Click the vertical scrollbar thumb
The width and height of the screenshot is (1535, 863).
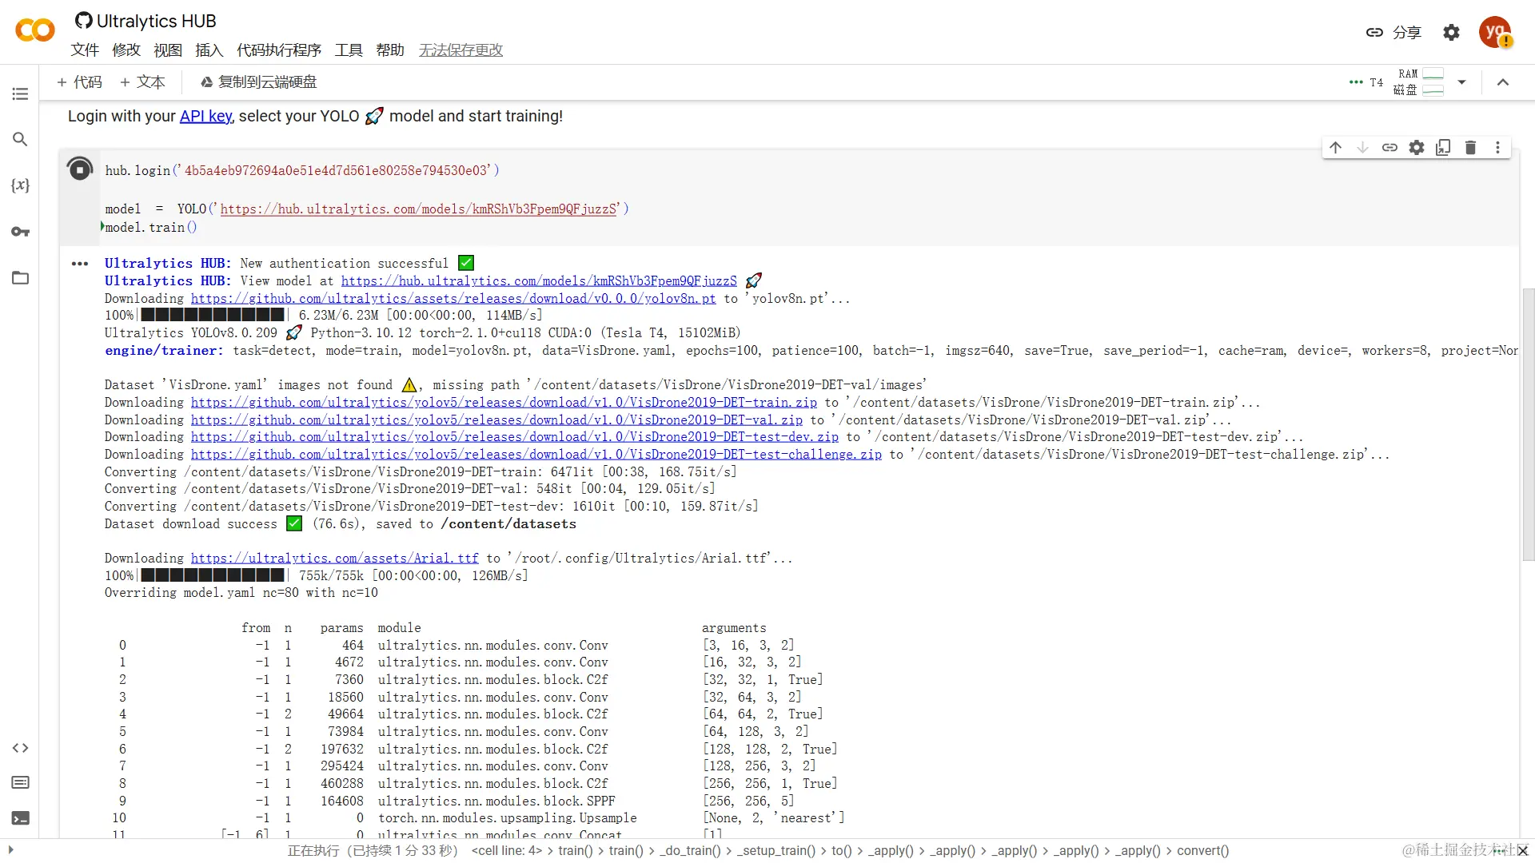pyautogui.click(x=1528, y=424)
